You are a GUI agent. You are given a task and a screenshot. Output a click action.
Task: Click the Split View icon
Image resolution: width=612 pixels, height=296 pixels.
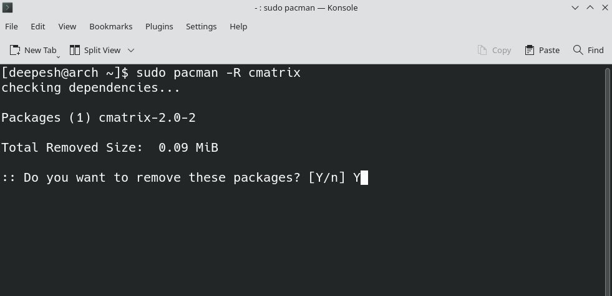(x=75, y=50)
